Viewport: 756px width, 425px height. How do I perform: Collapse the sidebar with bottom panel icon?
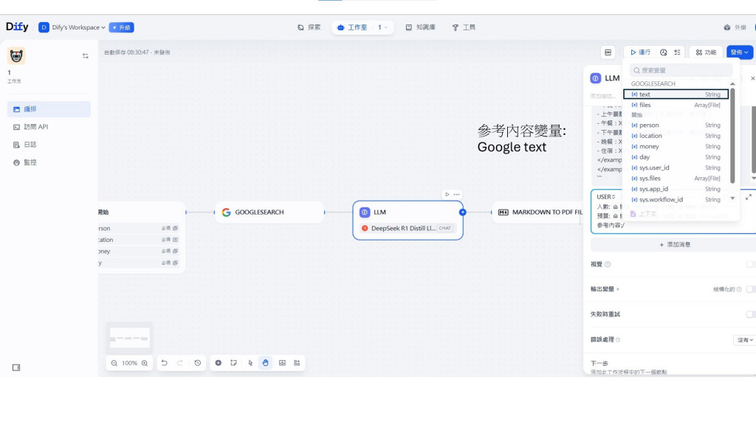16,367
